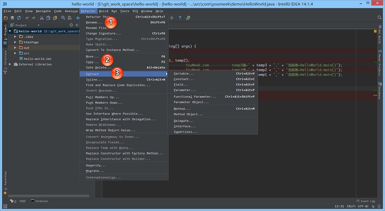The height and width of the screenshot is (211, 385).
Task: Expand the out folder
Action: 15,47
